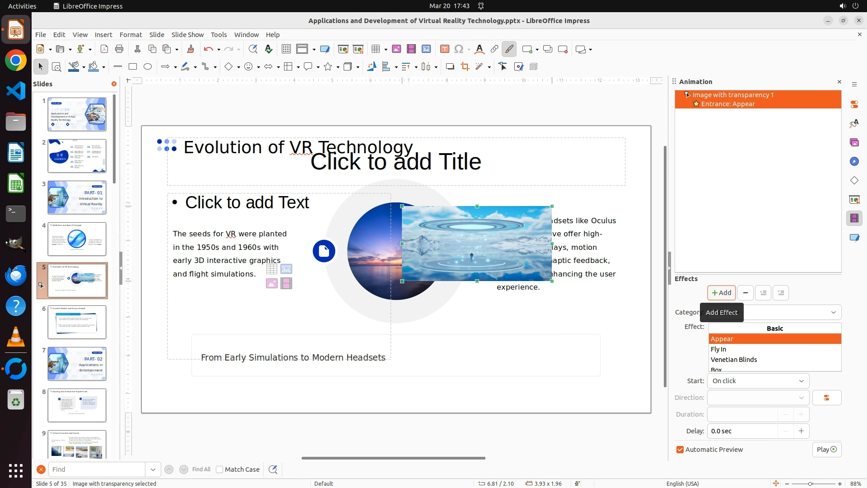Toggle the Automatic Preview checkbox
This screenshot has height=488, width=867.
coord(680,450)
